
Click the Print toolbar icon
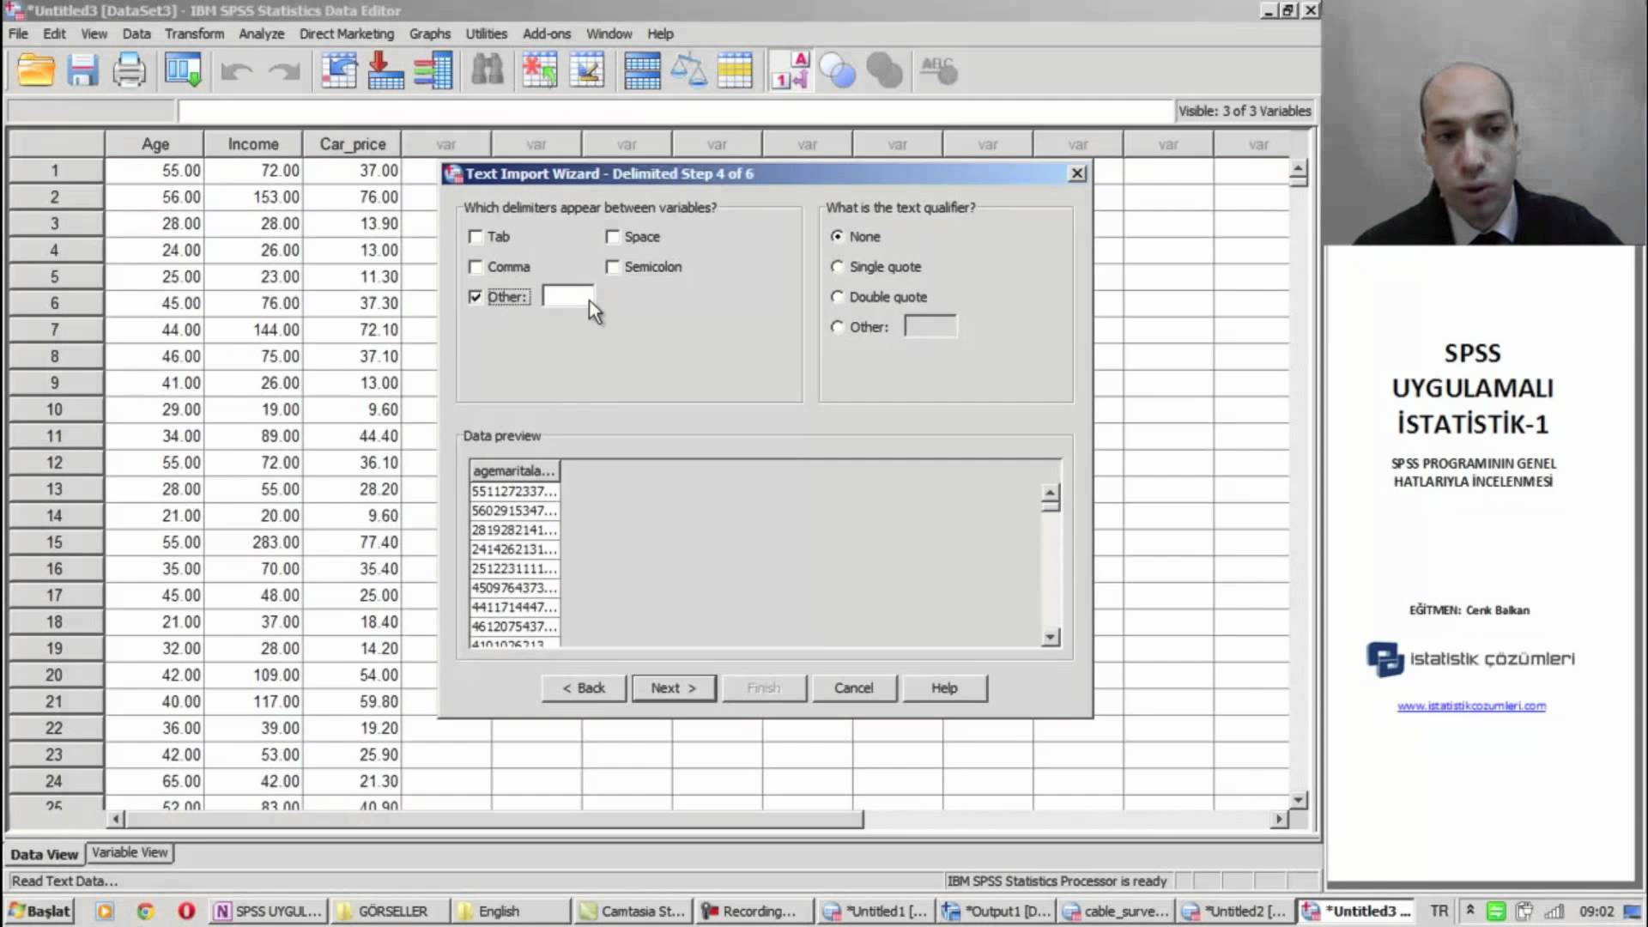pos(129,70)
